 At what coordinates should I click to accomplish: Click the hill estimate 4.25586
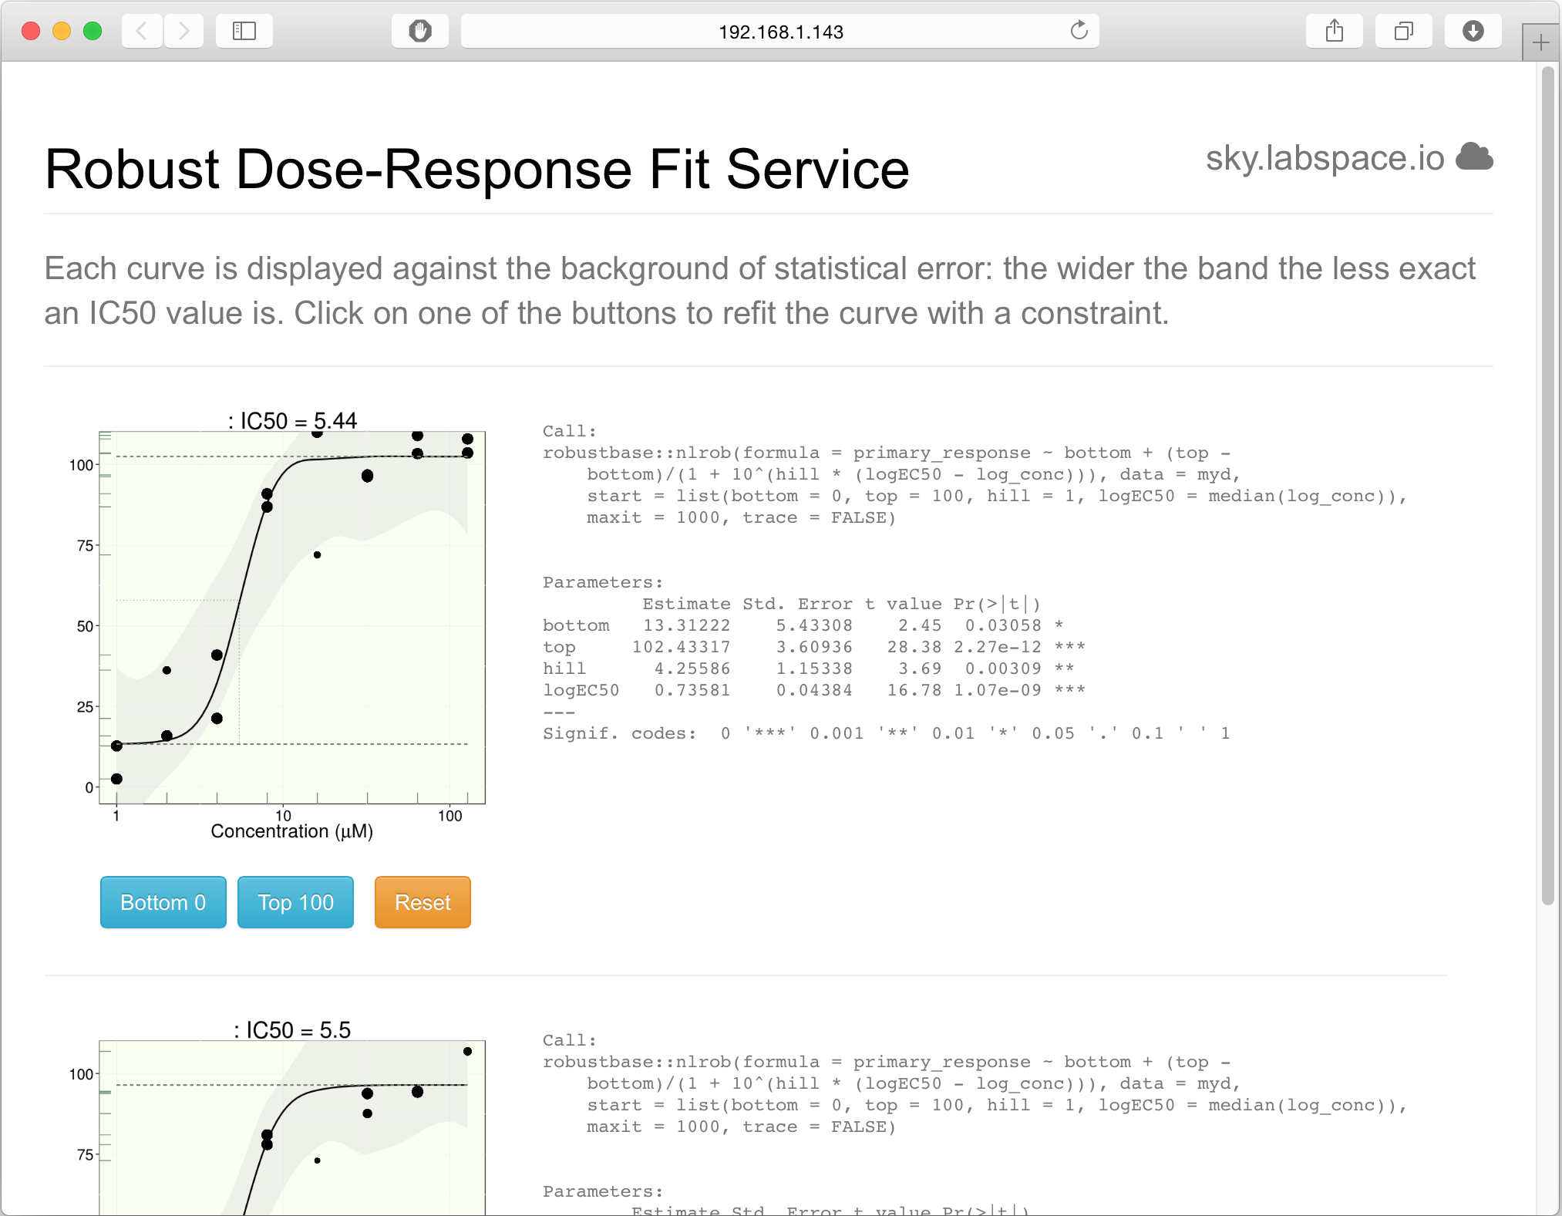[692, 669]
